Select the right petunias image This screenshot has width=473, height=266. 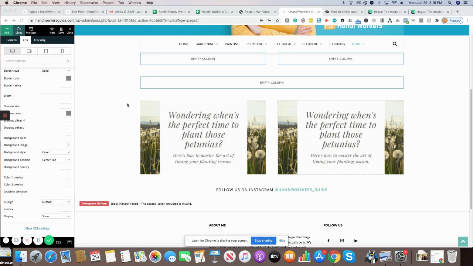point(341,137)
